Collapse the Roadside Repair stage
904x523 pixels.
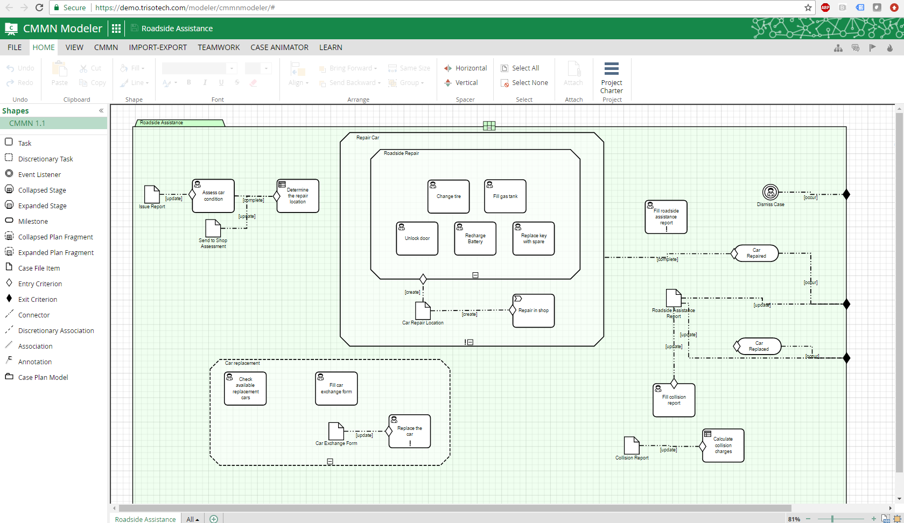click(x=475, y=275)
